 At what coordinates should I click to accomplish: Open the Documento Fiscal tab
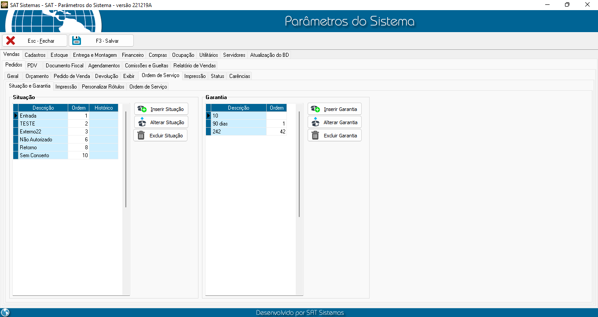(64, 66)
